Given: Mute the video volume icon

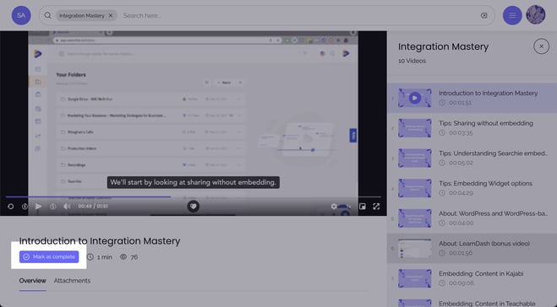Looking at the screenshot, I should pyautogui.click(x=67, y=207).
